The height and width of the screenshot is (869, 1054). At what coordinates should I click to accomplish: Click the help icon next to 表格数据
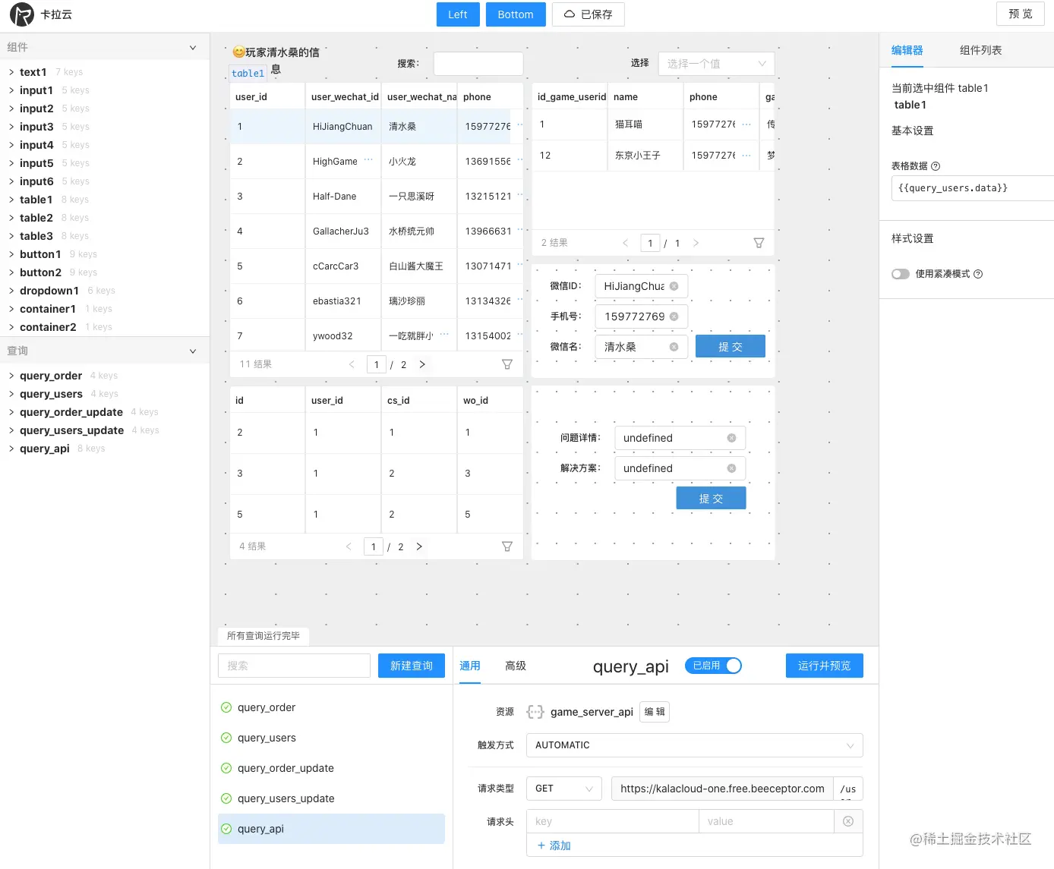[x=936, y=166]
